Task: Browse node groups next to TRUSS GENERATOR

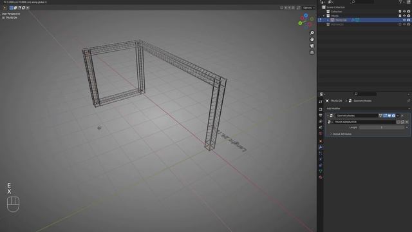Action: coord(330,122)
